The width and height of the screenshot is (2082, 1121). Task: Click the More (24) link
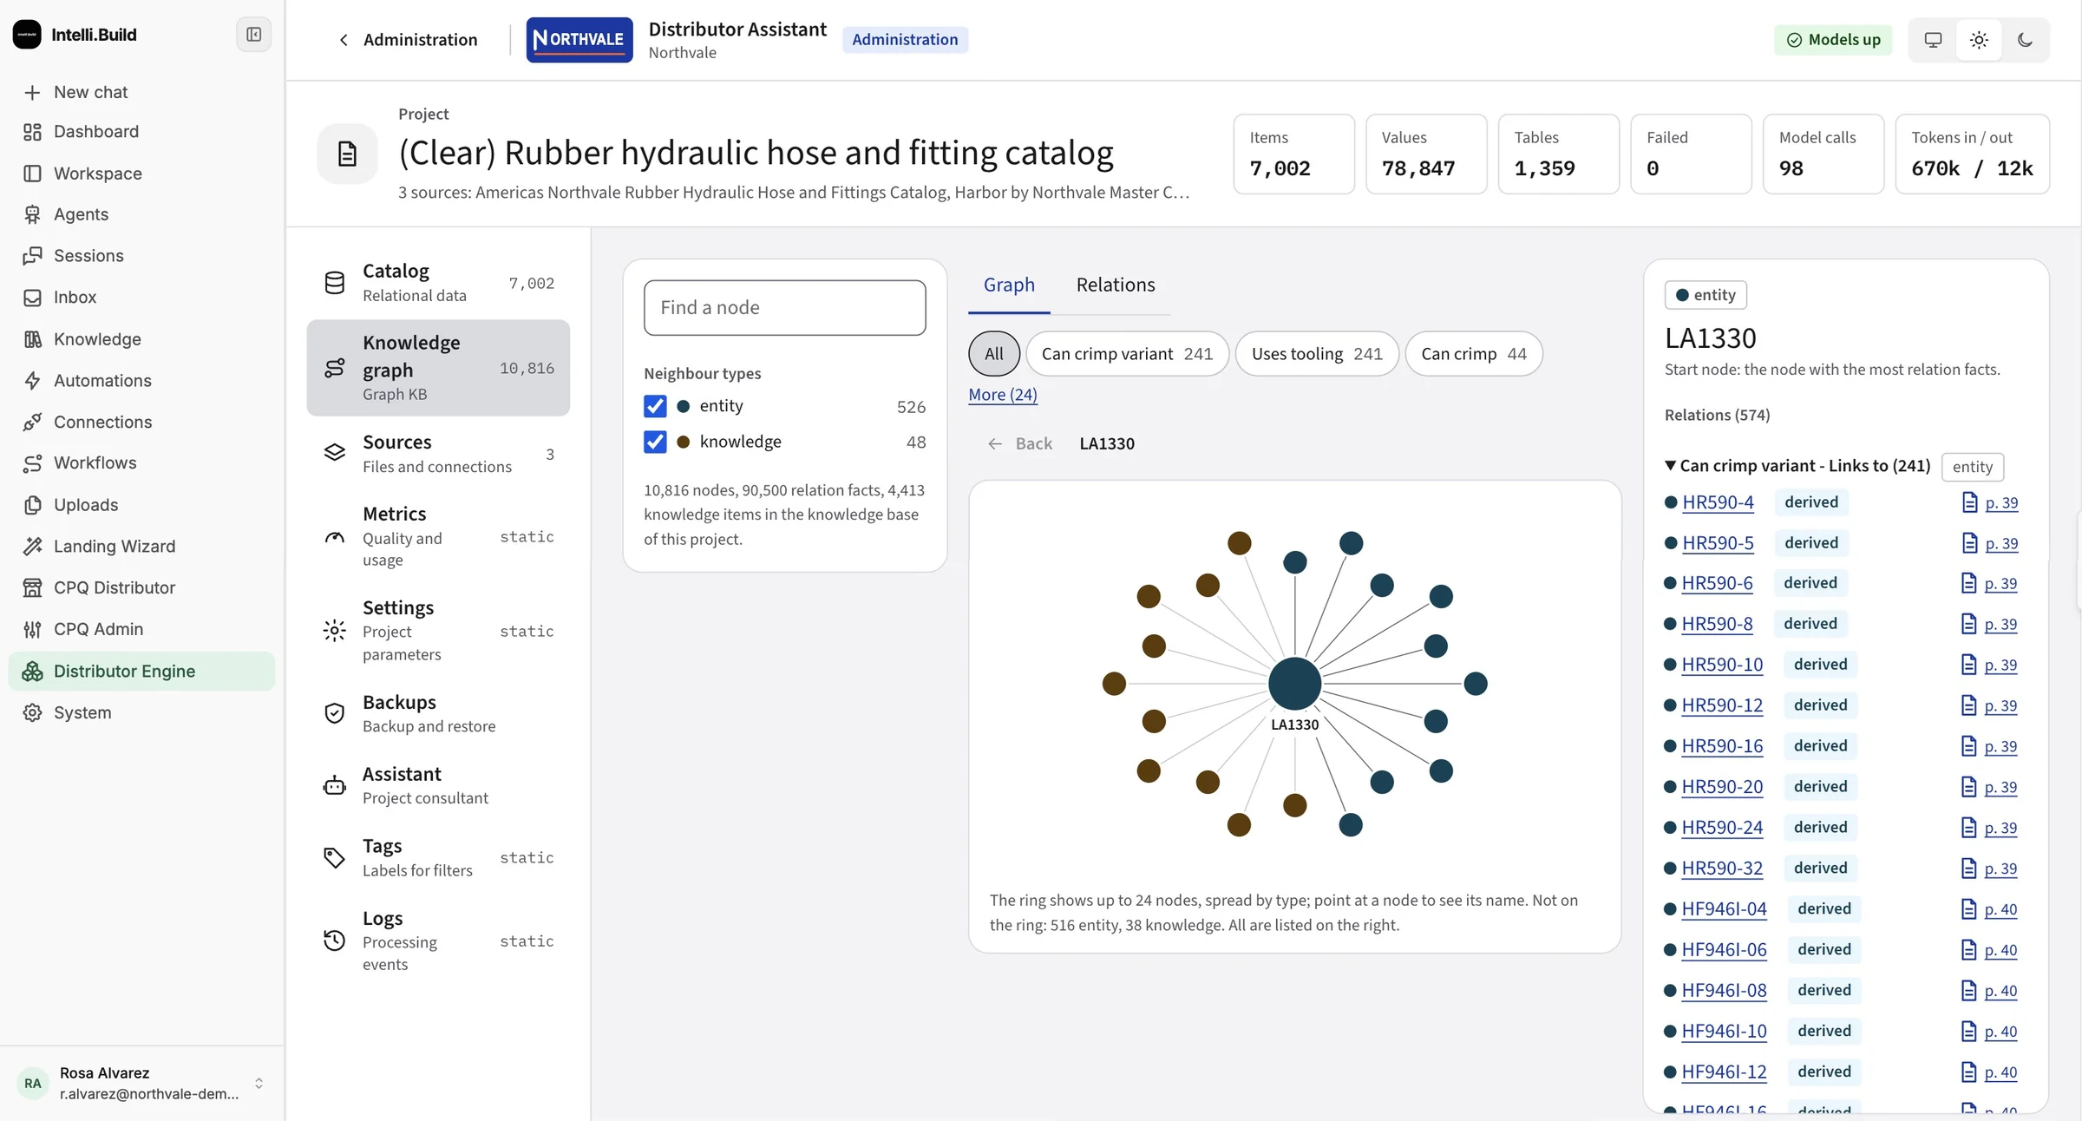coord(1003,395)
